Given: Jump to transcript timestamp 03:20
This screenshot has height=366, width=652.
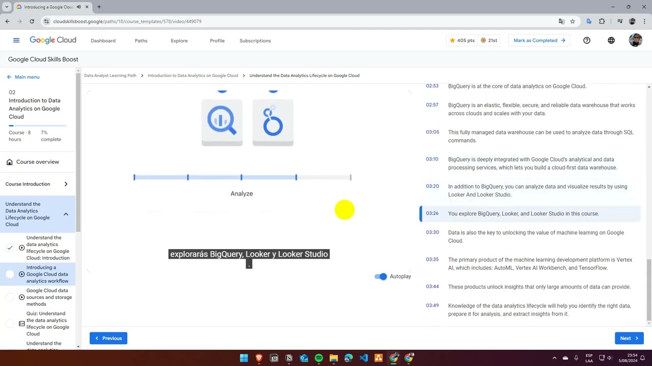Looking at the screenshot, I should 432,186.
